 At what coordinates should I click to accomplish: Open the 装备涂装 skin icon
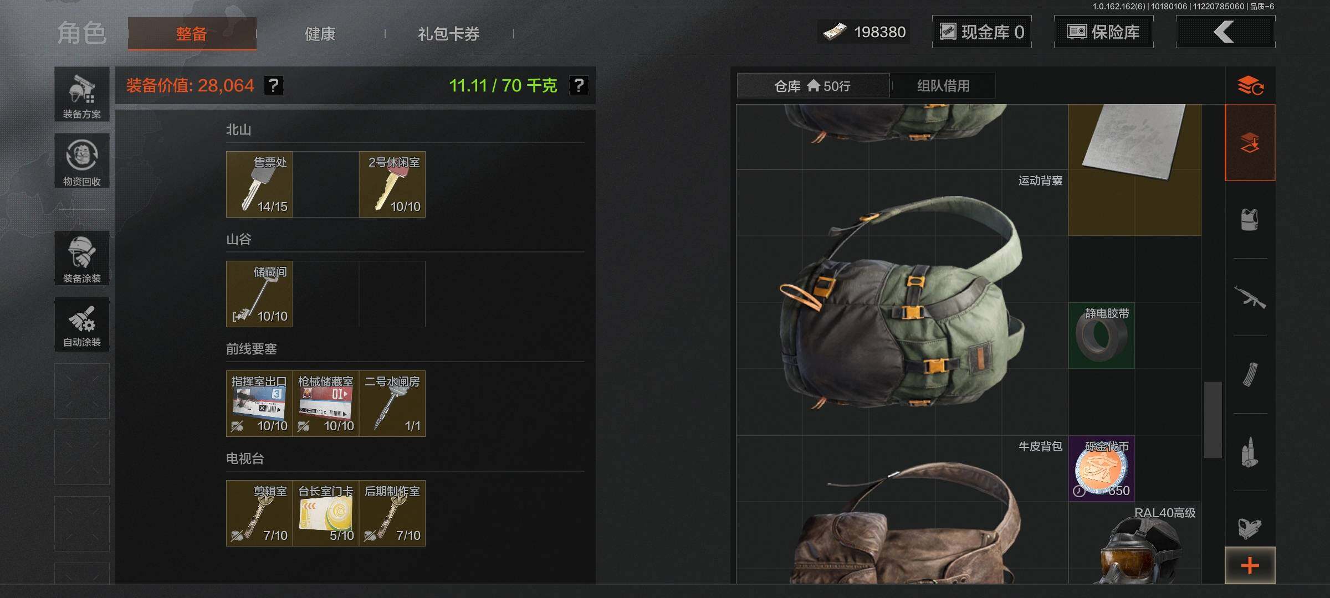pyautogui.click(x=82, y=258)
